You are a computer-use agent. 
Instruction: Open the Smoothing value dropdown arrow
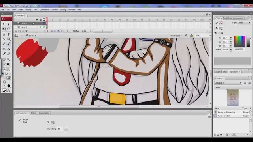pos(66,129)
